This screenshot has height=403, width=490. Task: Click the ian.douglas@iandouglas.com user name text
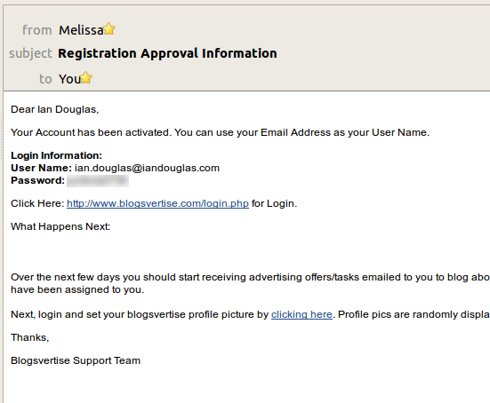147,168
